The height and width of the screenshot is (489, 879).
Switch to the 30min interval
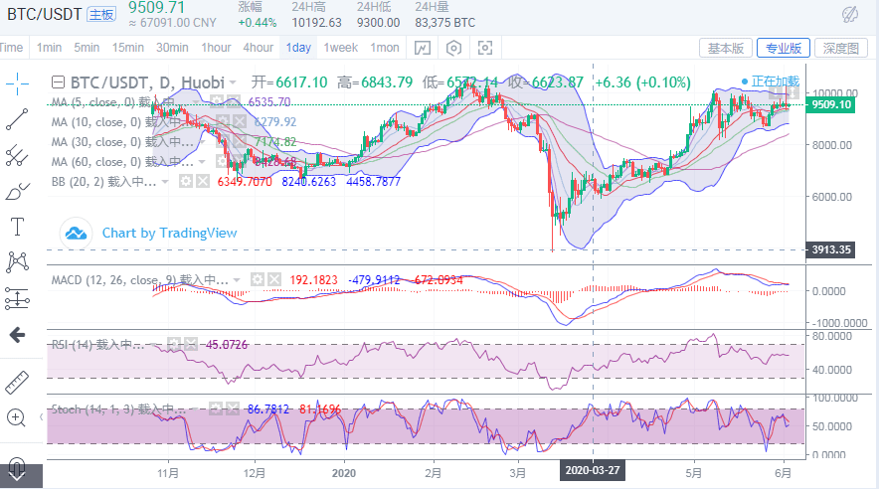(172, 48)
